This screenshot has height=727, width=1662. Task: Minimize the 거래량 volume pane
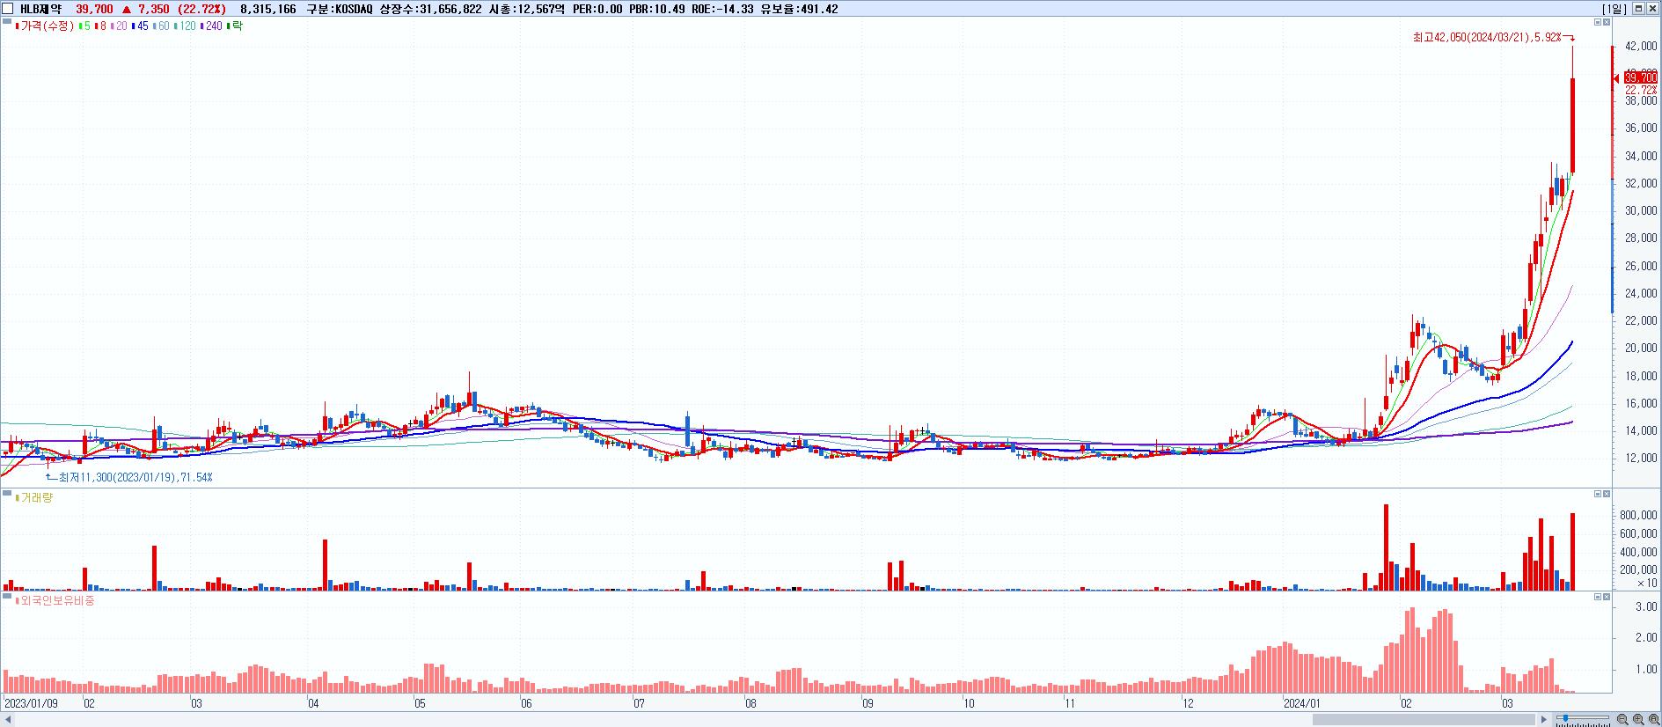(x=1598, y=494)
